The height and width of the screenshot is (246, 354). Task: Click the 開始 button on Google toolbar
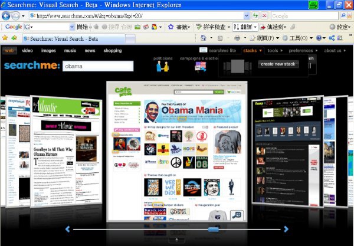coord(82,27)
